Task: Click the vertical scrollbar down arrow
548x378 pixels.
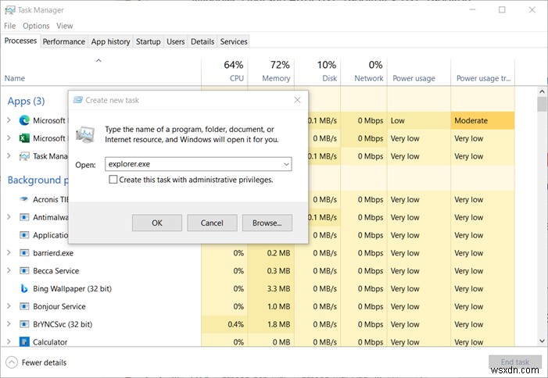Action: tap(542, 341)
